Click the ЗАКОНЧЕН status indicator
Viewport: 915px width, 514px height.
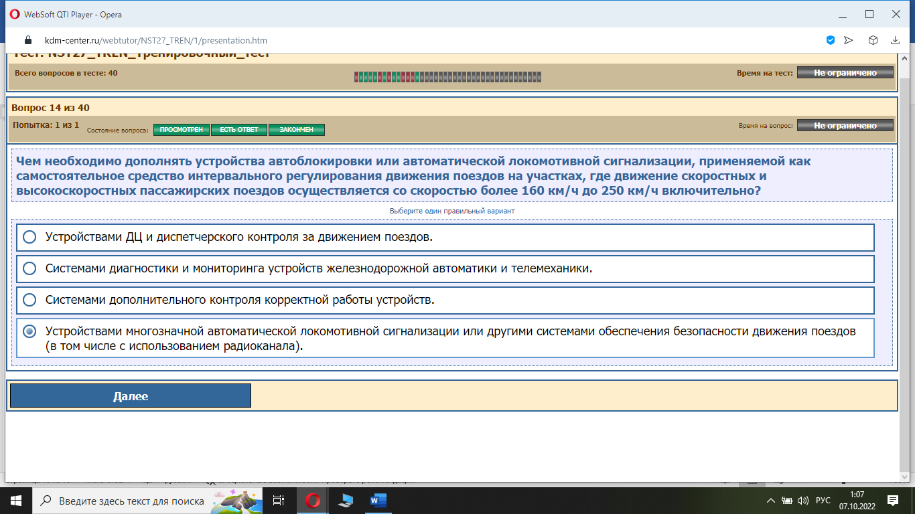pyautogui.click(x=297, y=129)
